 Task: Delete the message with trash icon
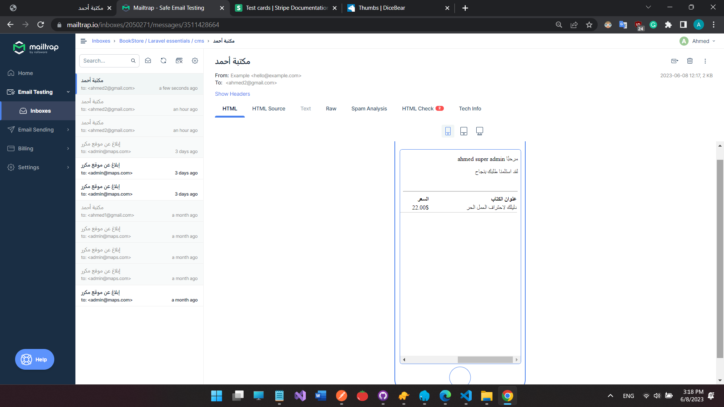[690, 61]
